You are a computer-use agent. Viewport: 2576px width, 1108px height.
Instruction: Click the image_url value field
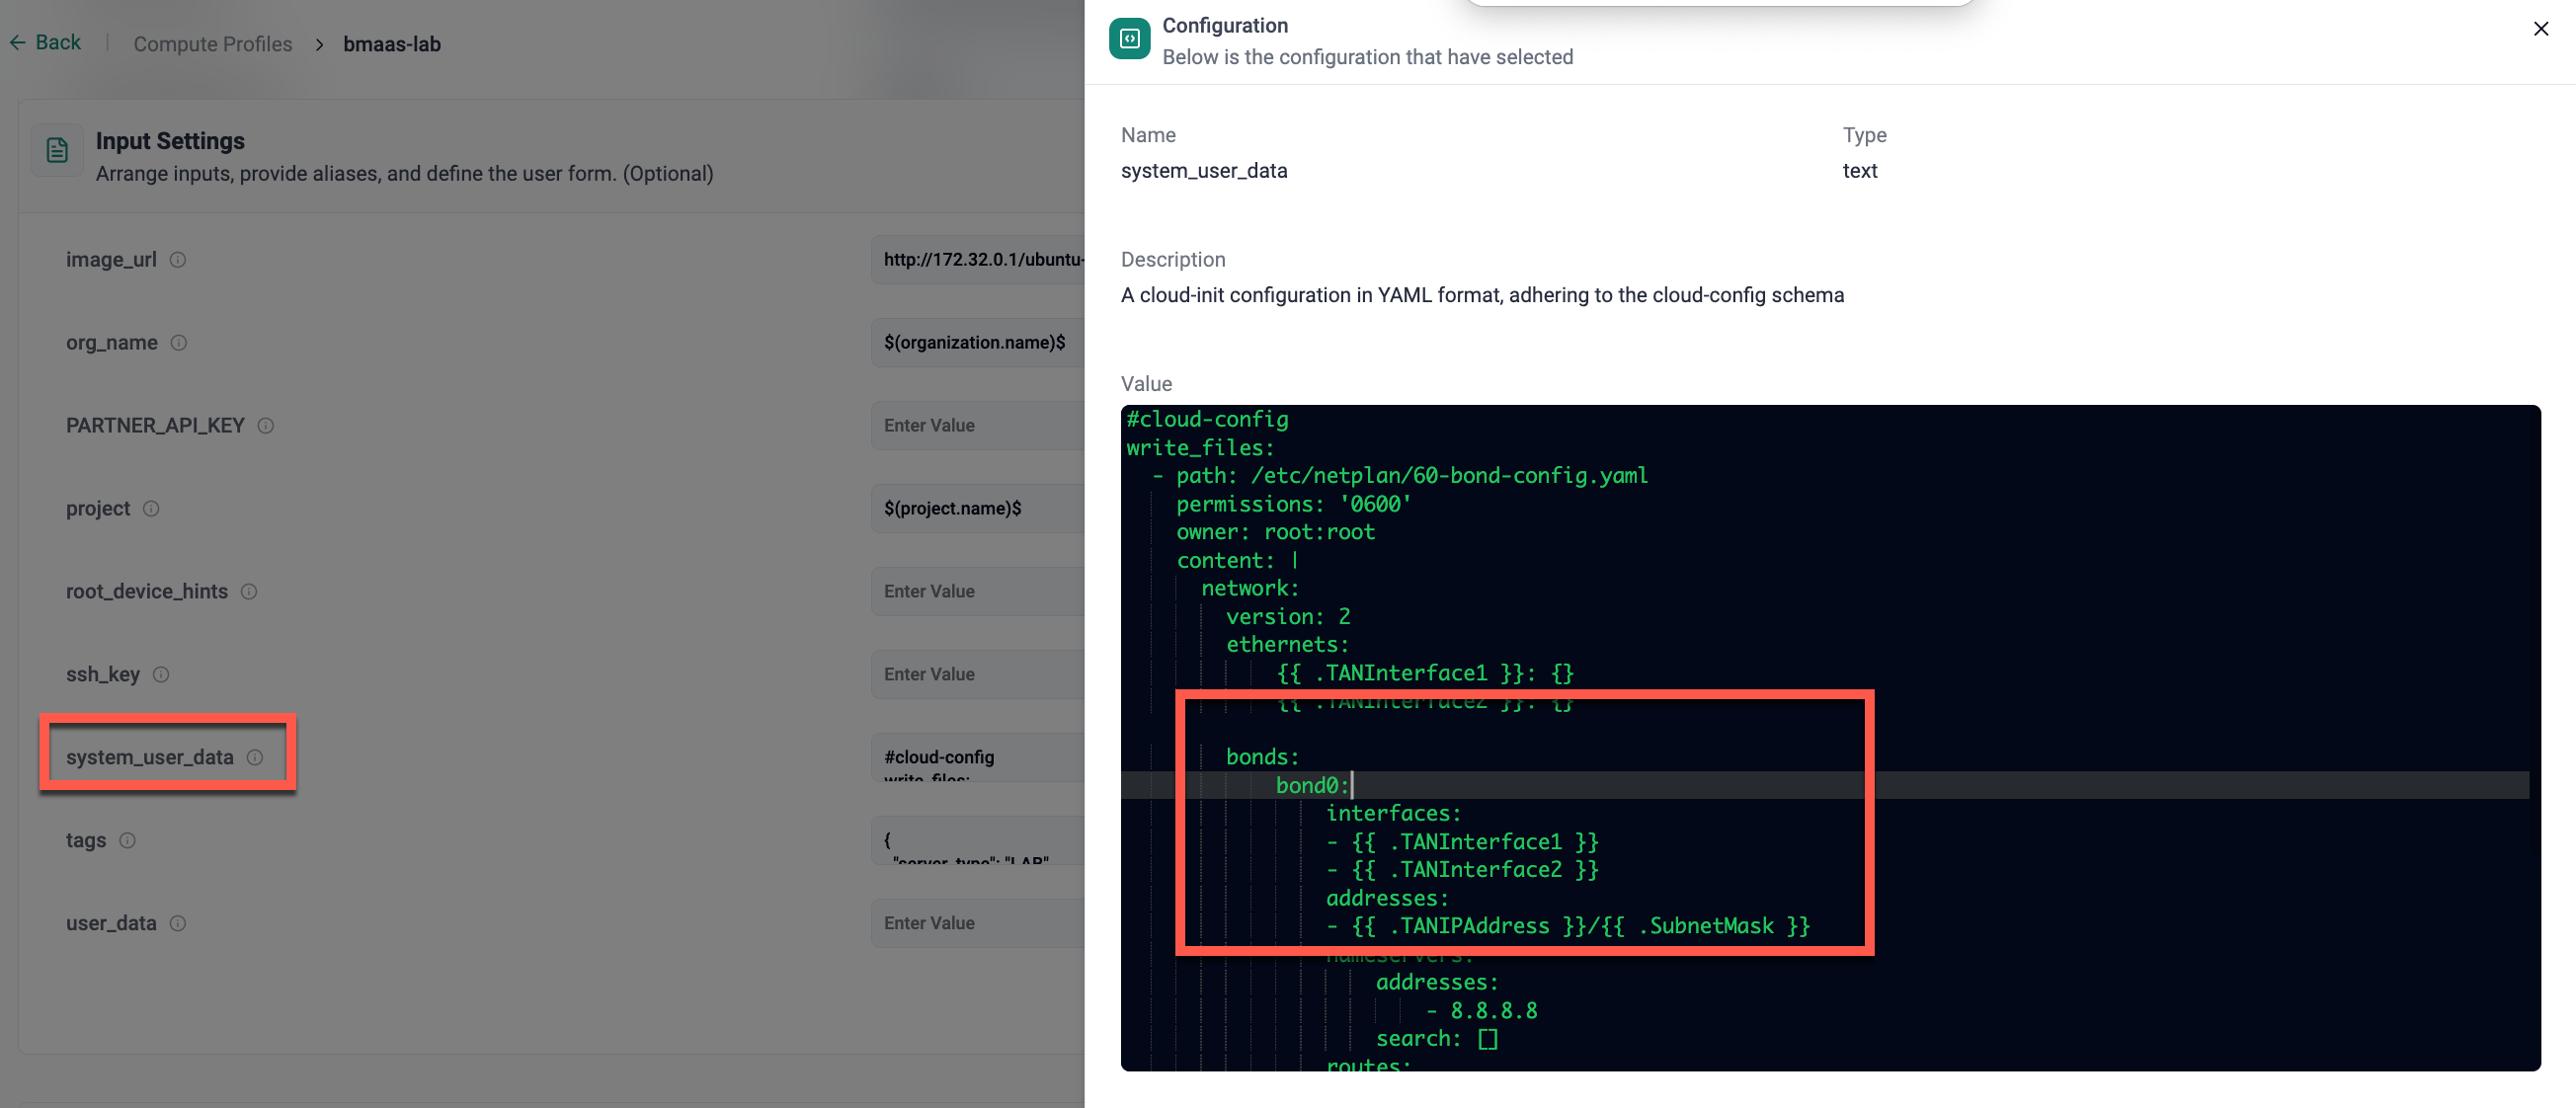click(977, 260)
